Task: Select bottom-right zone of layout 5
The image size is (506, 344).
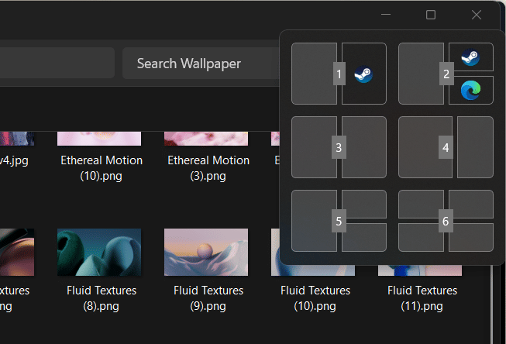Action: [x=364, y=238]
